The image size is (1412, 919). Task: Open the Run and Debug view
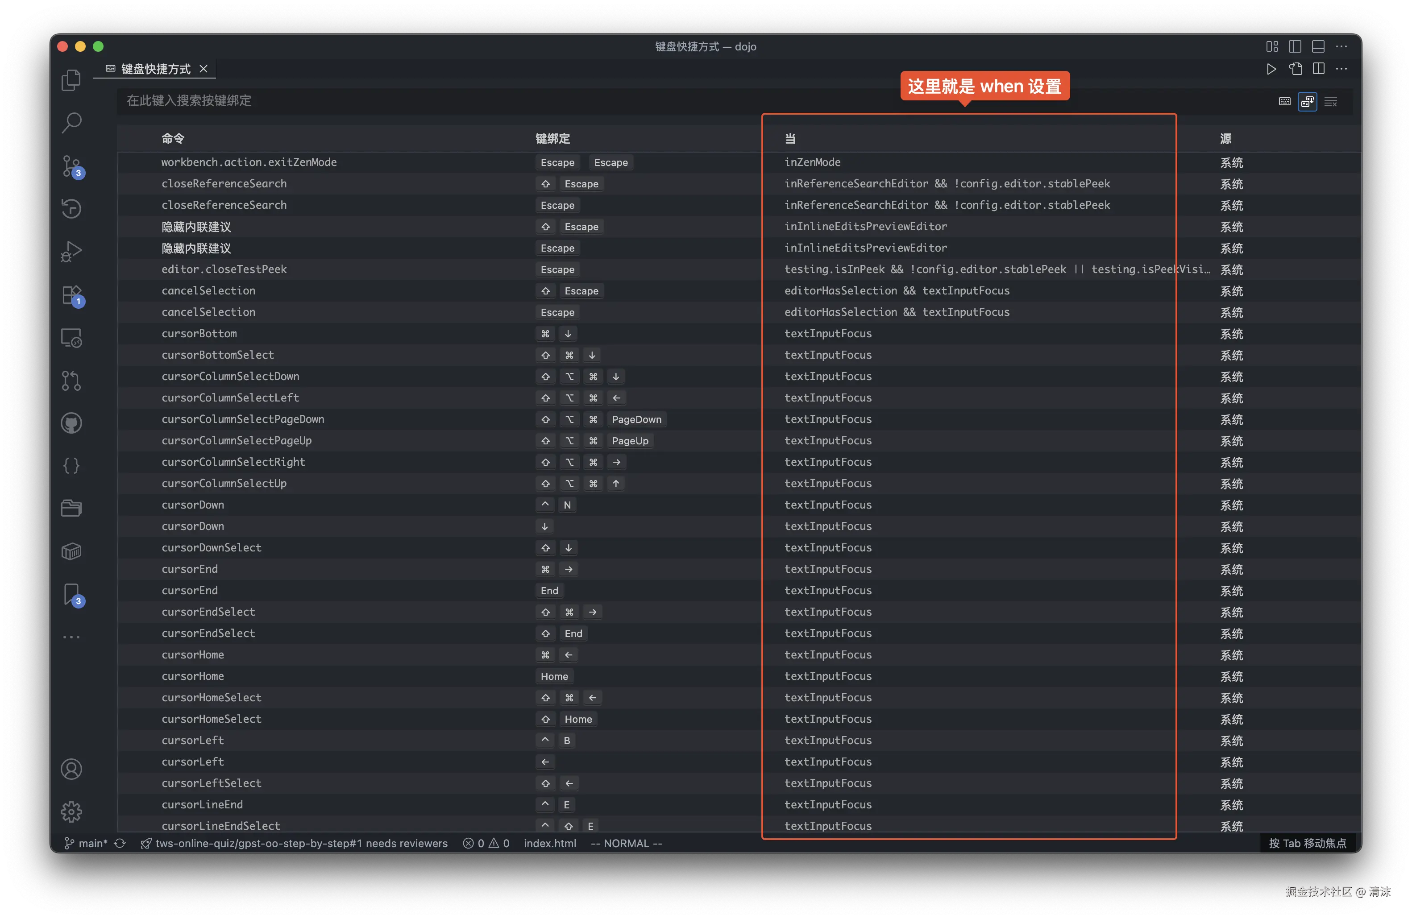(71, 252)
